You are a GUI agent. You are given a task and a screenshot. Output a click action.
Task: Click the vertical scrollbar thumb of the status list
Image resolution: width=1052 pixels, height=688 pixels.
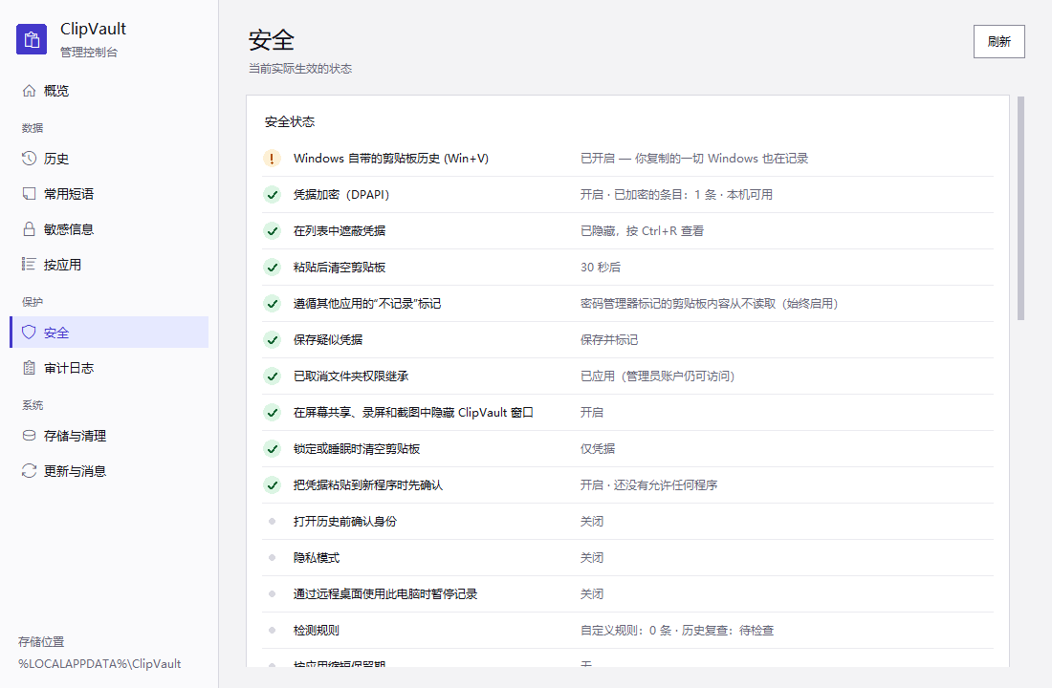point(1020,208)
